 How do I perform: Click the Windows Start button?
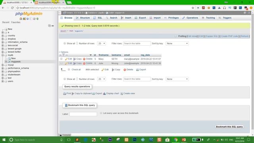click(4, 139)
